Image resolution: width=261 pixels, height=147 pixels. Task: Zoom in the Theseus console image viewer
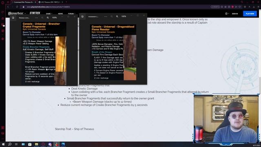tap(48, 18)
